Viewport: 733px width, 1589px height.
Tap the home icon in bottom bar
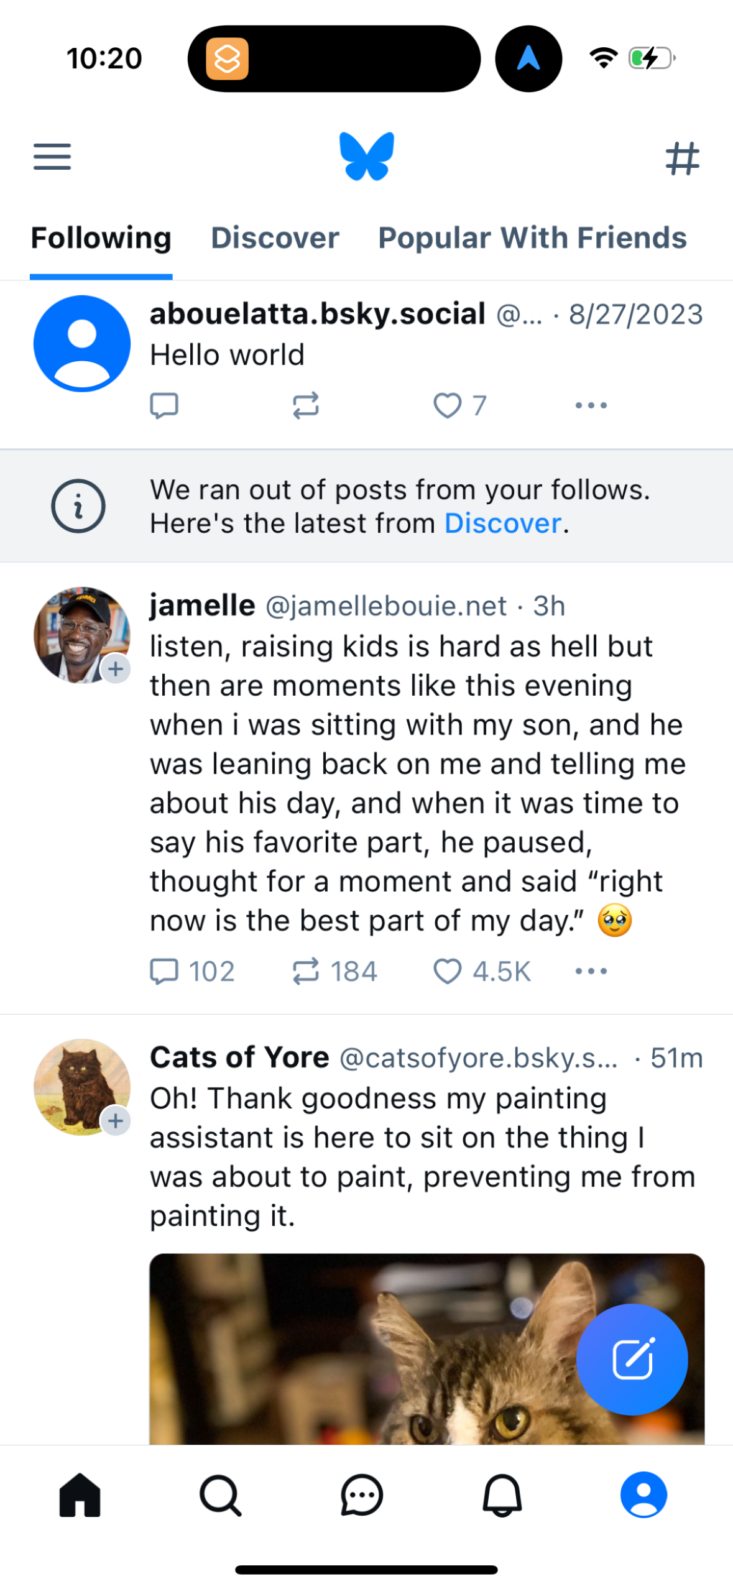[x=80, y=1495]
